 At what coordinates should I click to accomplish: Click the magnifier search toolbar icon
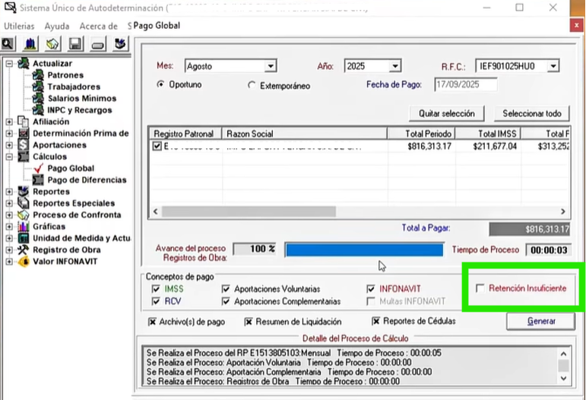pyautogui.click(x=9, y=44)
